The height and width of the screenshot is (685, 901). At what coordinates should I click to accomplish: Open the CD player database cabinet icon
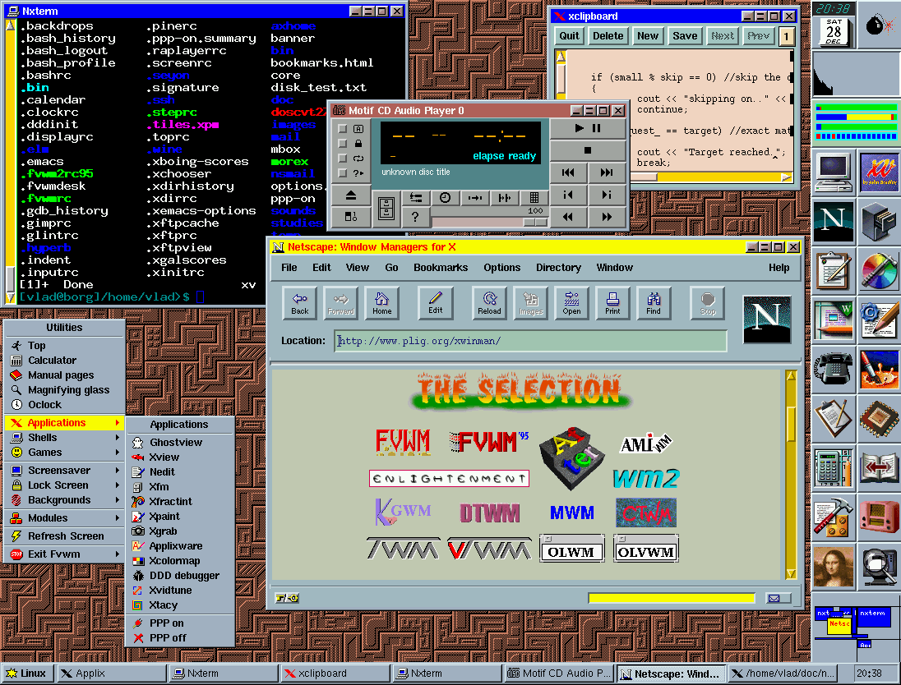386,209
